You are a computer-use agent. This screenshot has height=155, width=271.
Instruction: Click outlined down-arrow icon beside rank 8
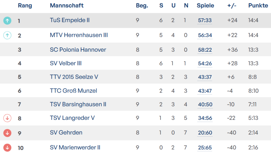point(7,118)
